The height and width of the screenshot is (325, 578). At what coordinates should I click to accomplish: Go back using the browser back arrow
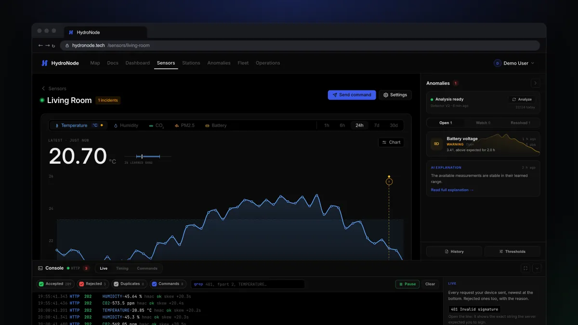[40, 45]
